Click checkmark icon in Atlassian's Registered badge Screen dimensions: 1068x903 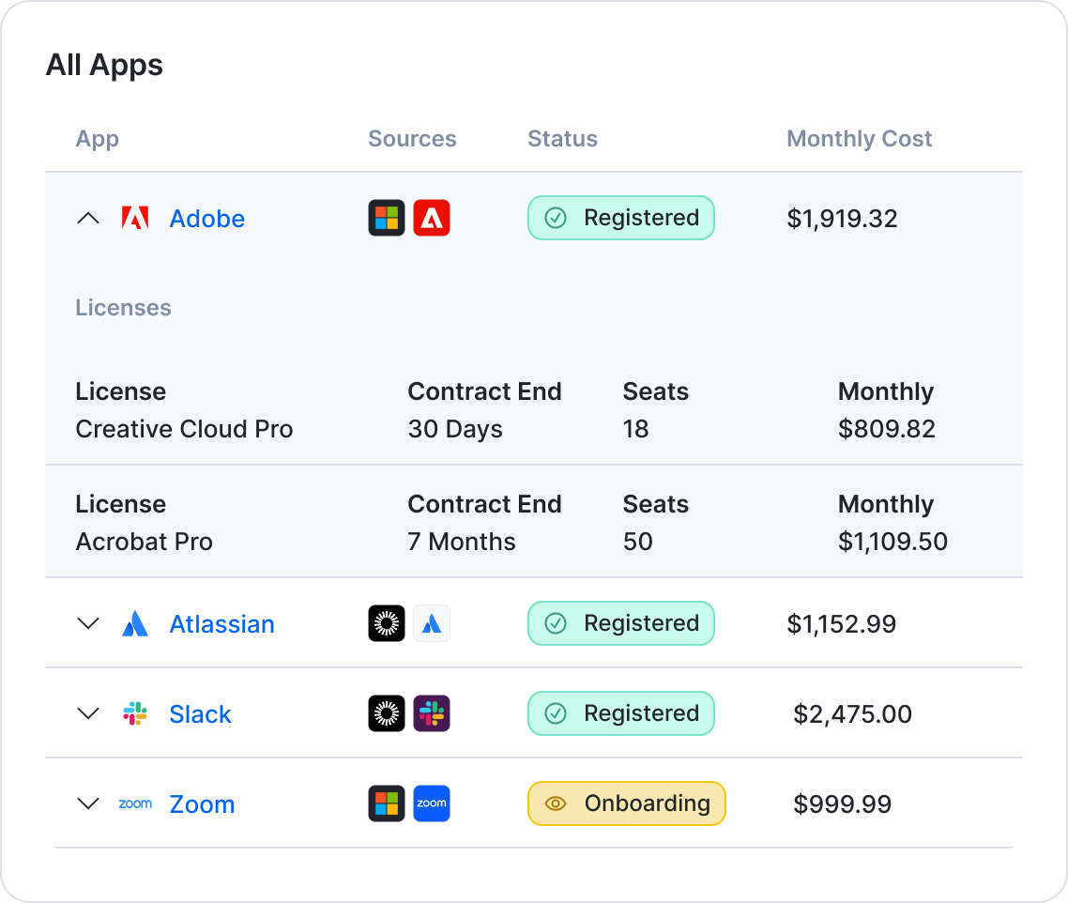tap(556, 623)
